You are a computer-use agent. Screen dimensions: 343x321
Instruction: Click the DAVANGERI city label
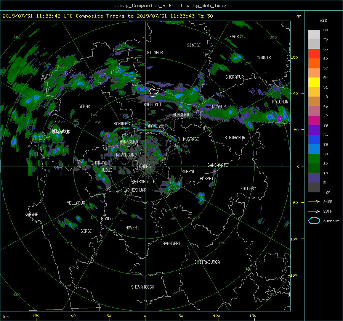170,244
